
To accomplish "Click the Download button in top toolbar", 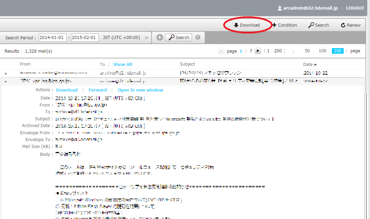I will (247, 25).
